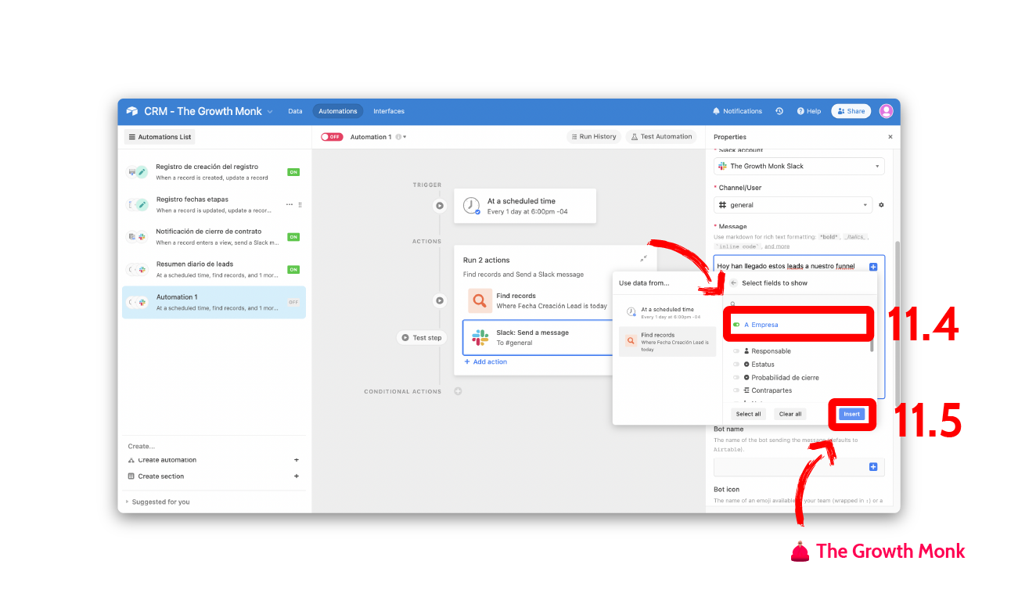
Task: Open the base history clock icon
Action: [x=779, y=111]
